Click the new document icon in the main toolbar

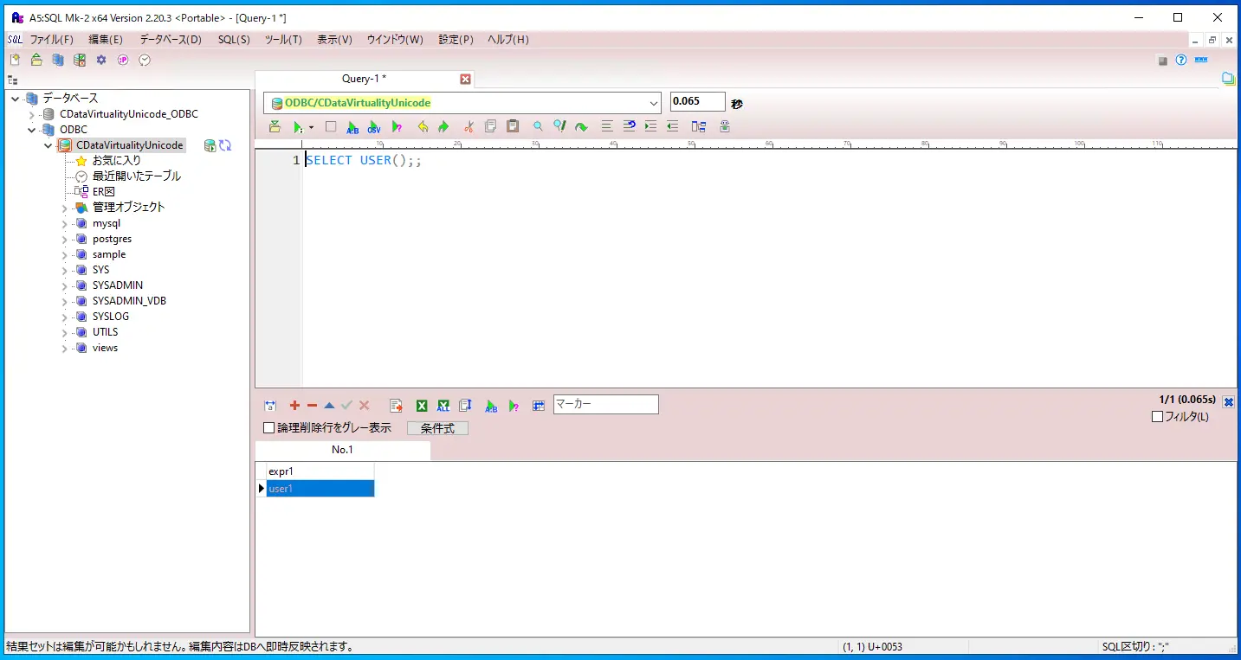(15, 60)
